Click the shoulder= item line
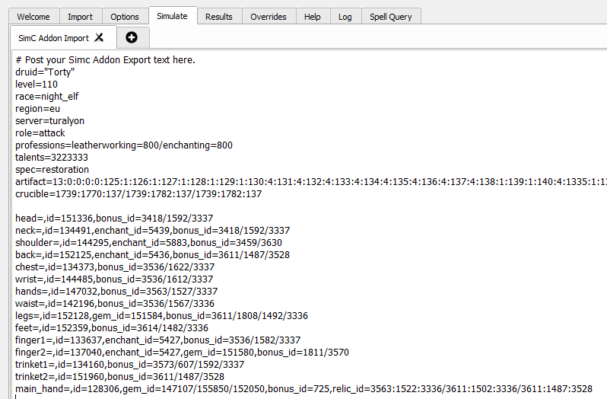Viewport: 607px width, 399px height. (x=148, y=242)
